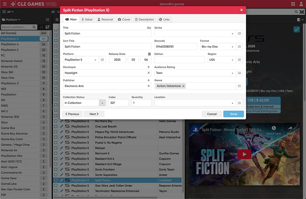
Task: Switch to the Links tab
Action: point(164,19)
